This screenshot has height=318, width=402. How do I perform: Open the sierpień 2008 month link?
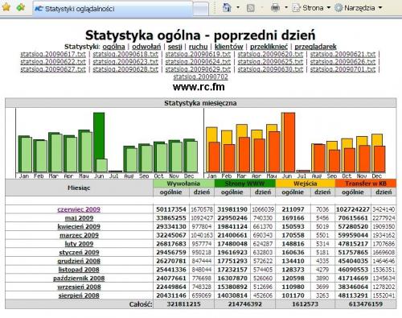(79, 295)
